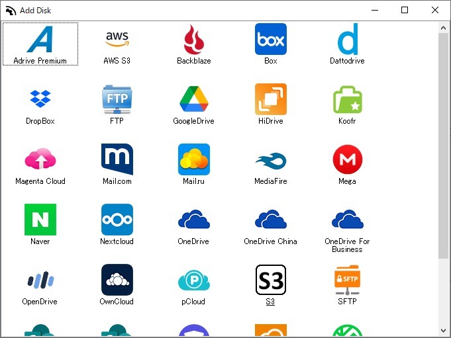Click the 'Dattodrive' label text
This screenshot has height=338, width=451.
coord(347,61)
